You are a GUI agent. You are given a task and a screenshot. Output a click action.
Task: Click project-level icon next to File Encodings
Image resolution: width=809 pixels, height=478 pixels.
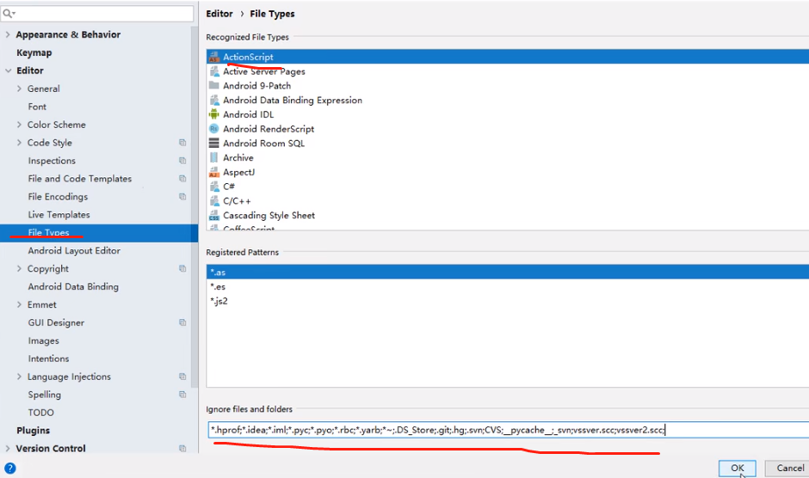point(182,197)
